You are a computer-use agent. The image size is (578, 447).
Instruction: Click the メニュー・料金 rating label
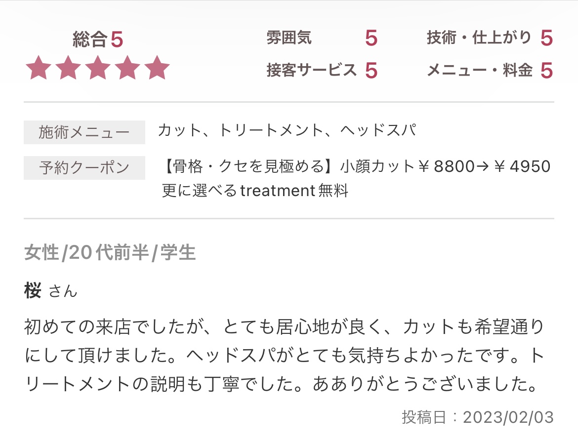coord(479,71)
